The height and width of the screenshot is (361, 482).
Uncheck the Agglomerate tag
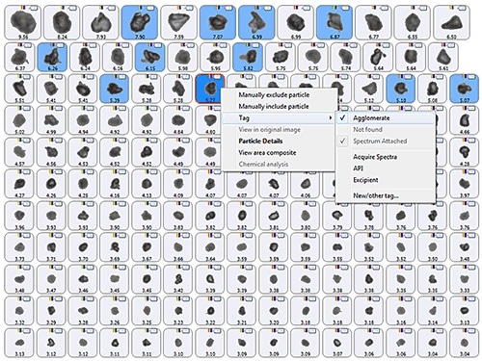(x=386, y=118)
